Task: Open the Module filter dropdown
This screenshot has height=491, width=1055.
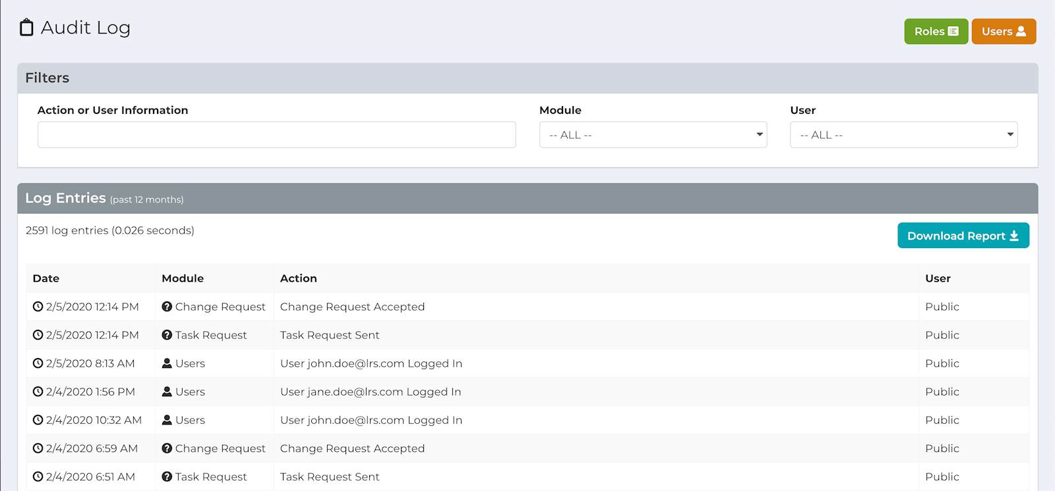Action: point(653,134)
